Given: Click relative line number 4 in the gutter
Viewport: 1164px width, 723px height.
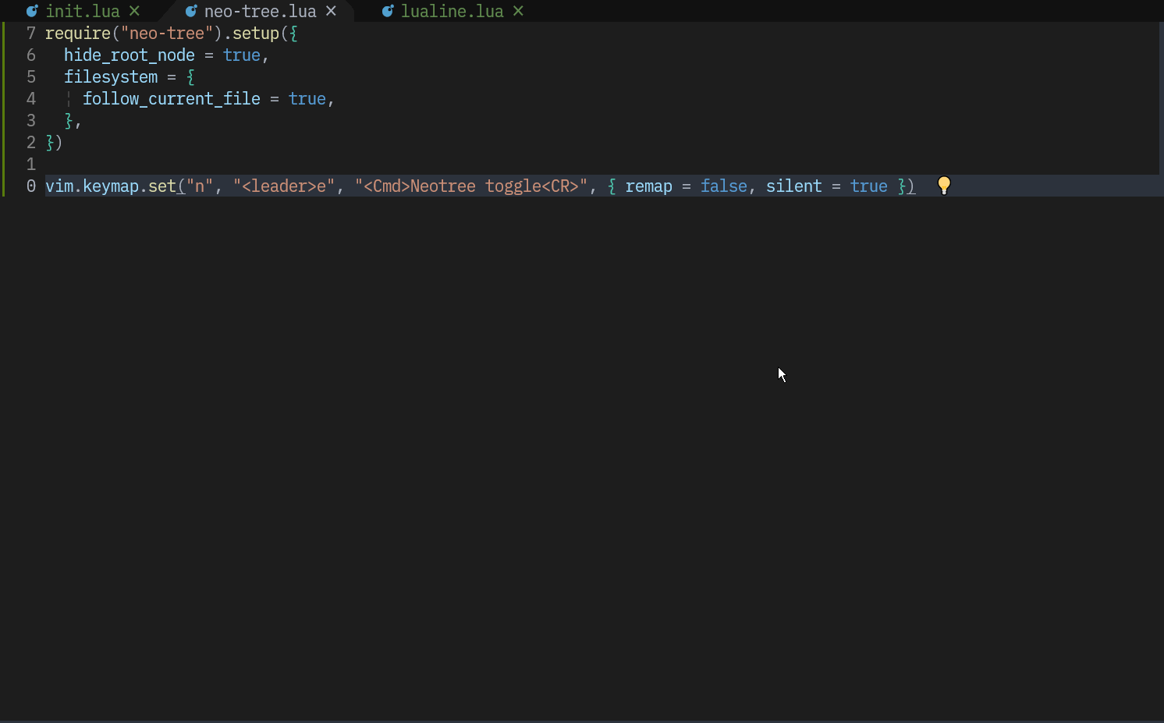Looking at the screenshot, I should (31, 99).
